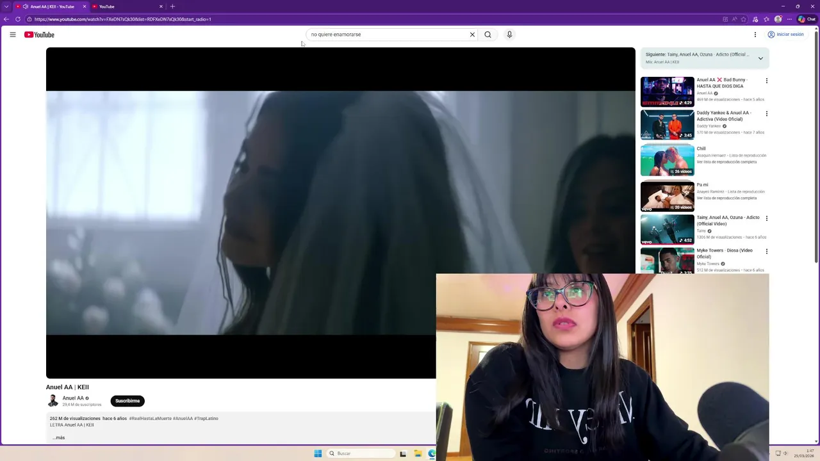Add page to favorites star icon
The height and width of the screenshot is (461, 820).
(743, 19)
